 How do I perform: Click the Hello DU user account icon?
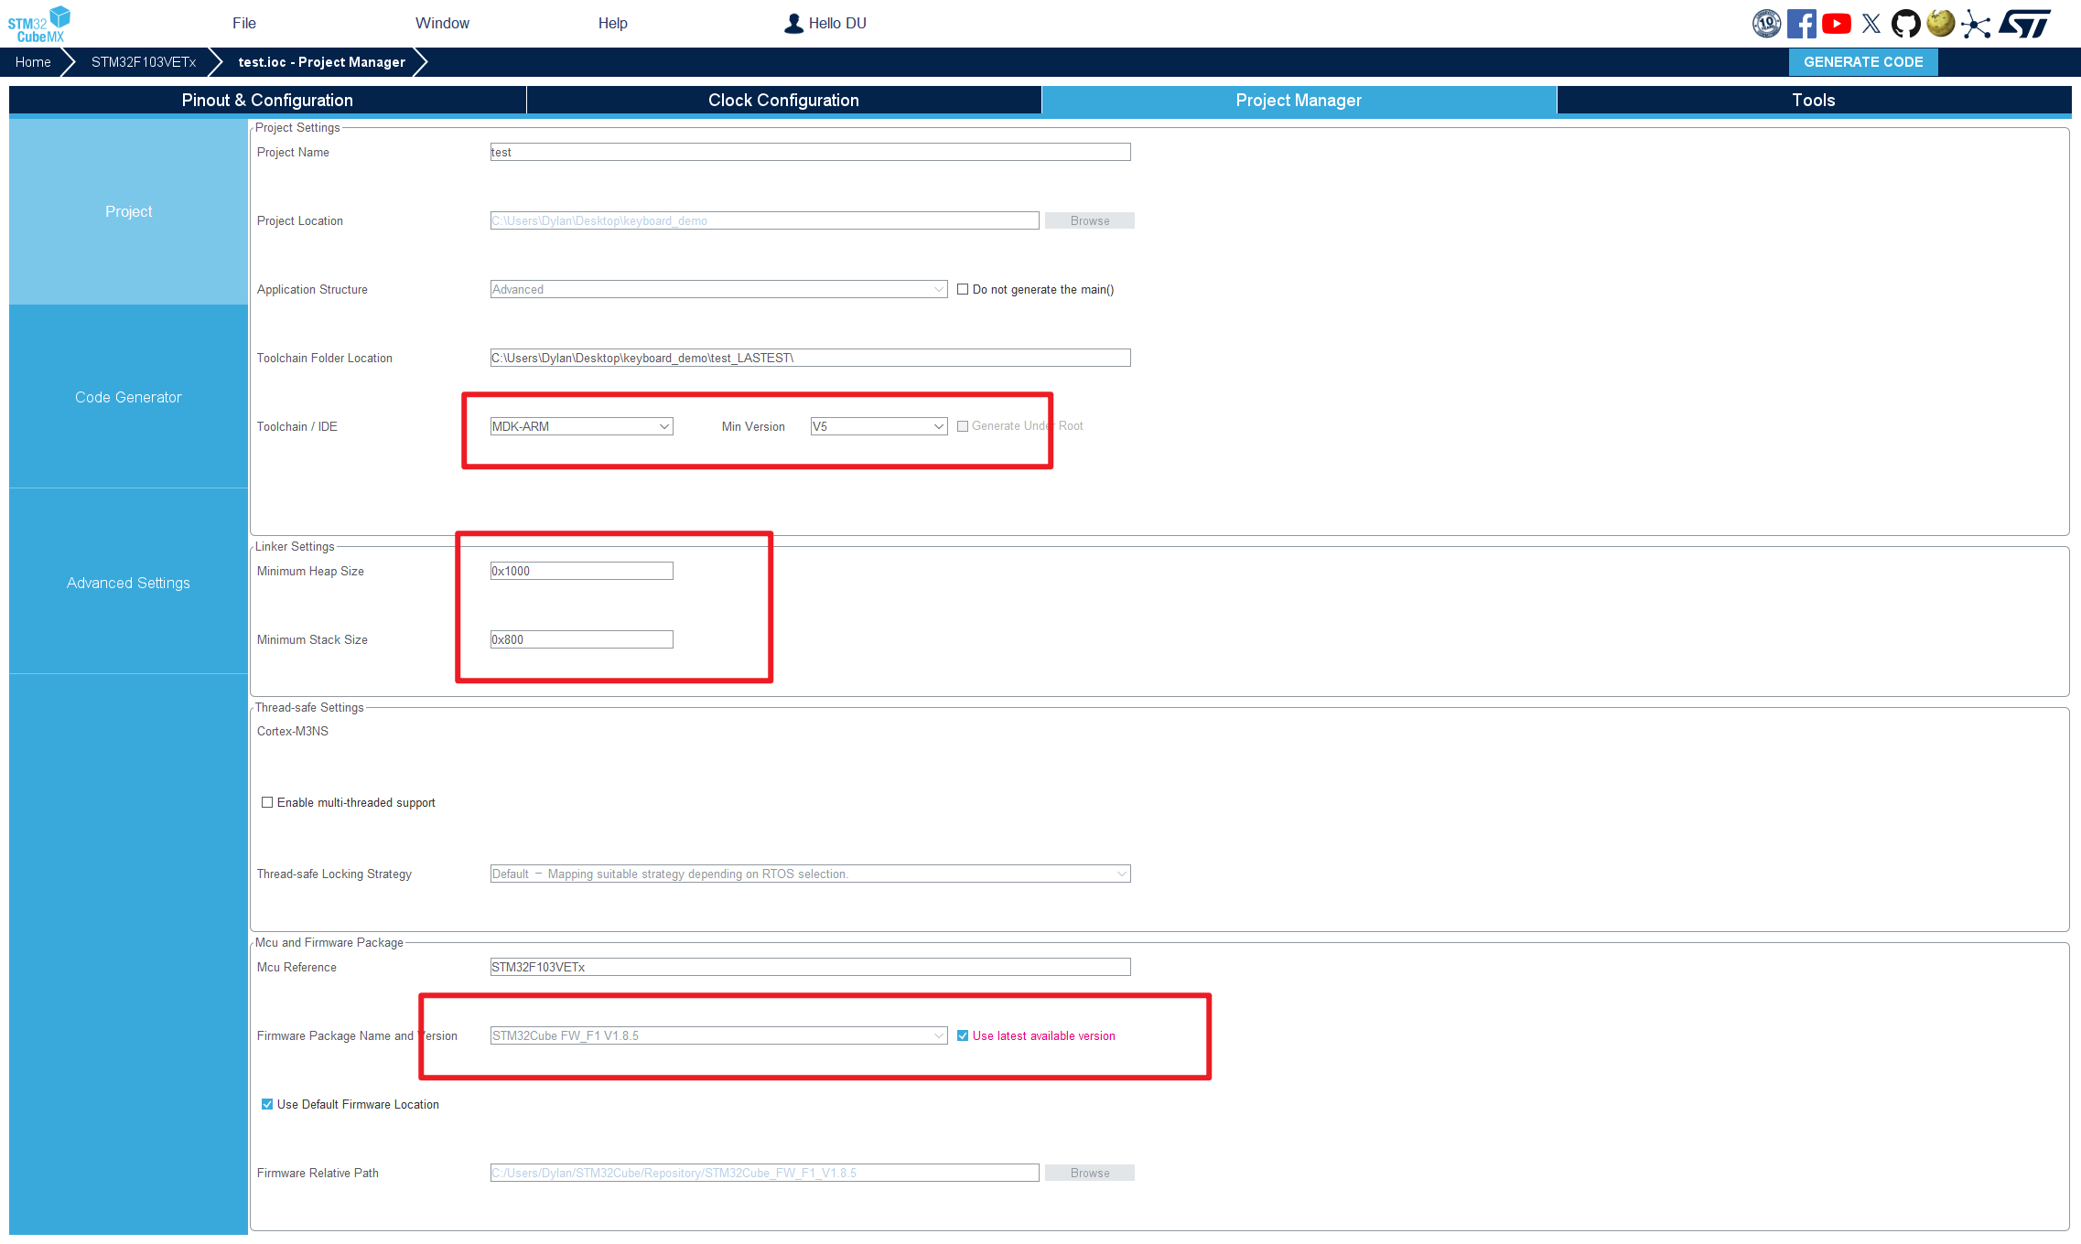793,23
